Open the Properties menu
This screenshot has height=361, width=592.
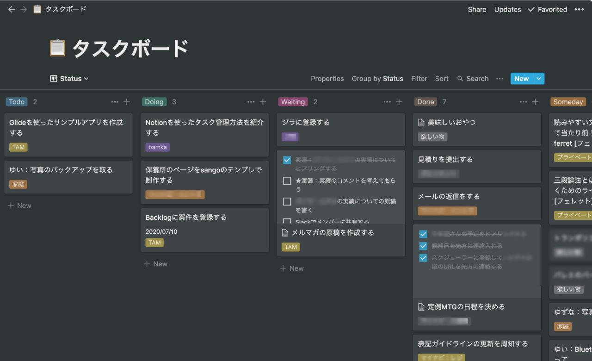click(x=327, y=79)
